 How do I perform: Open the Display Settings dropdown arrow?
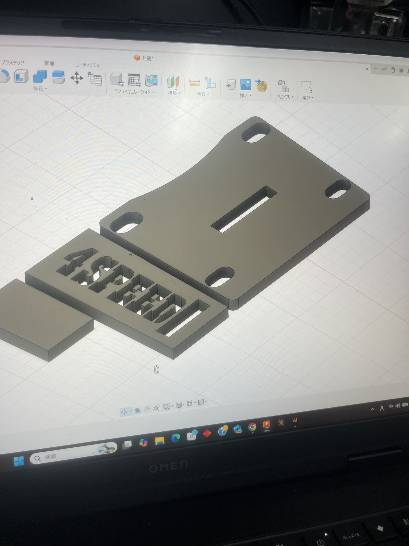click(x=184, y=405)
